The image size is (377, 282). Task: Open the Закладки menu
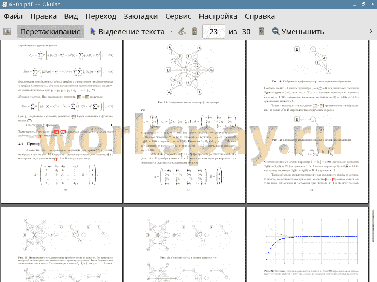click(x=141, y=16)
